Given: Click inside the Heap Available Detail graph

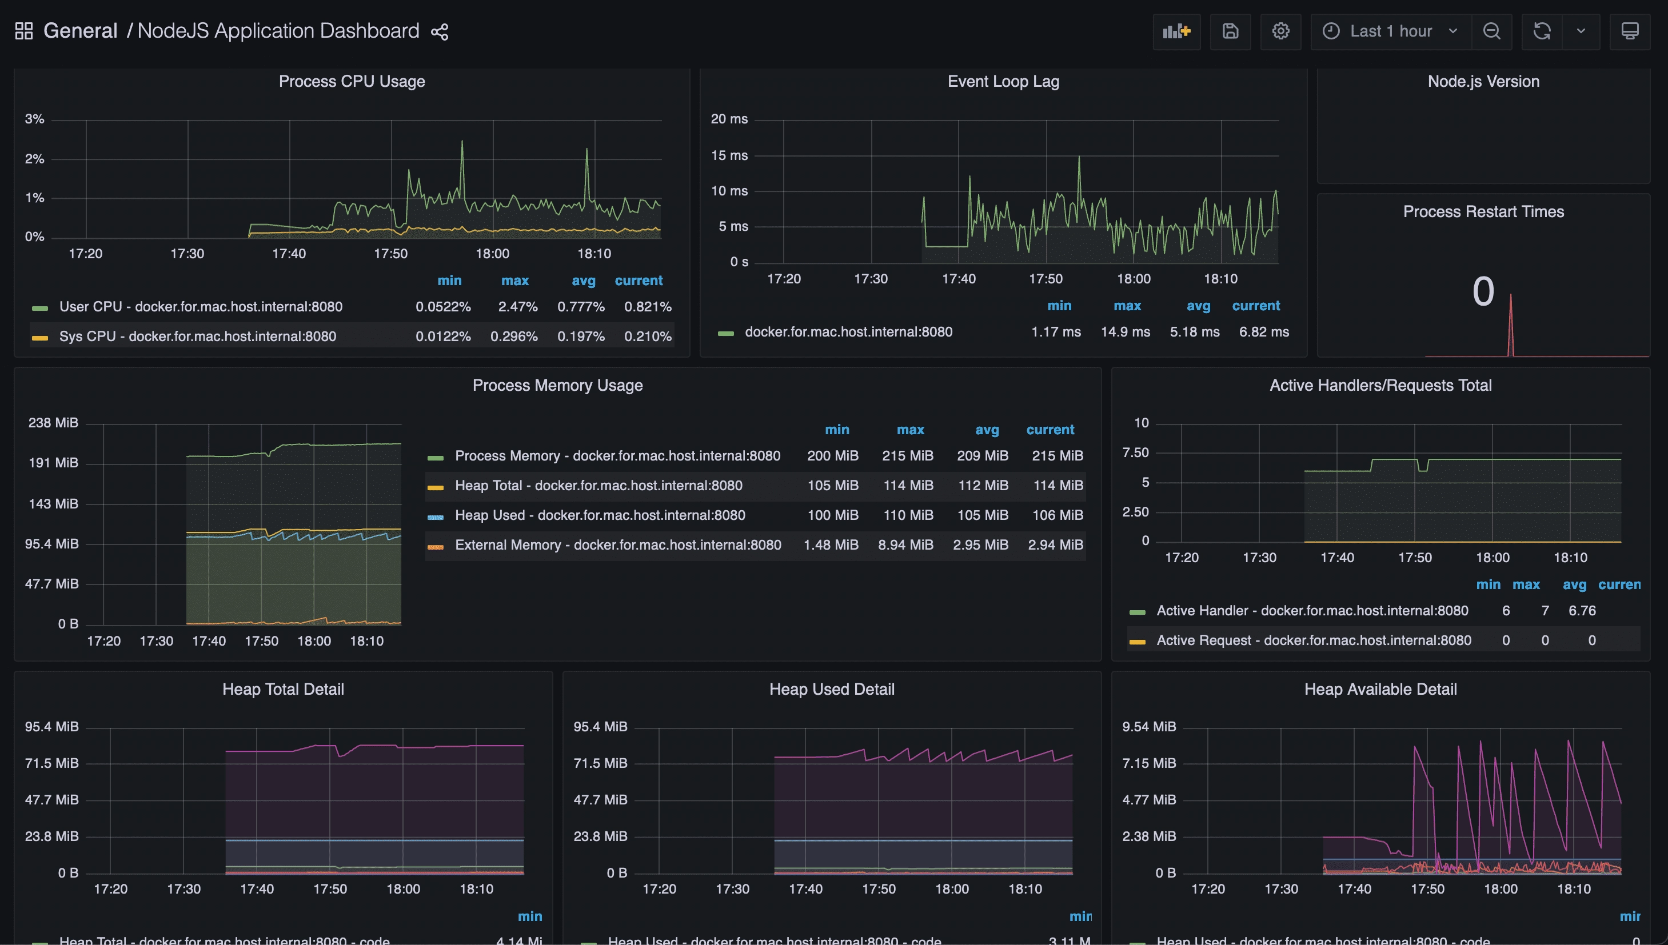Looking at the screenshot, I should click(1403, 801).
